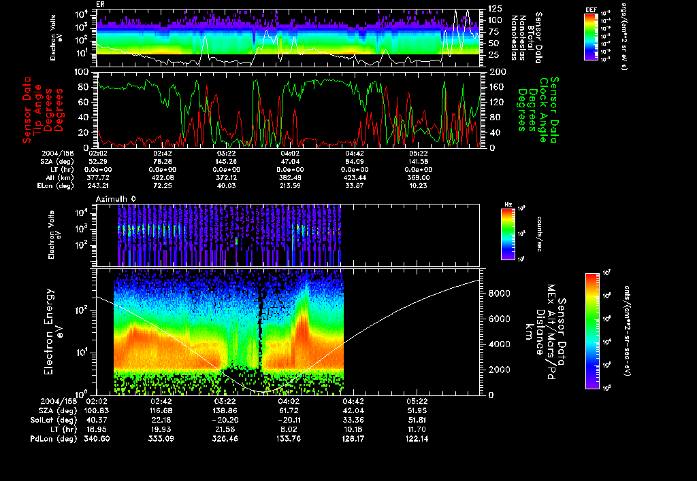Screen dimensions: 697x481
Task: Click the PdLon value 122.14
Action: point(417,439)
